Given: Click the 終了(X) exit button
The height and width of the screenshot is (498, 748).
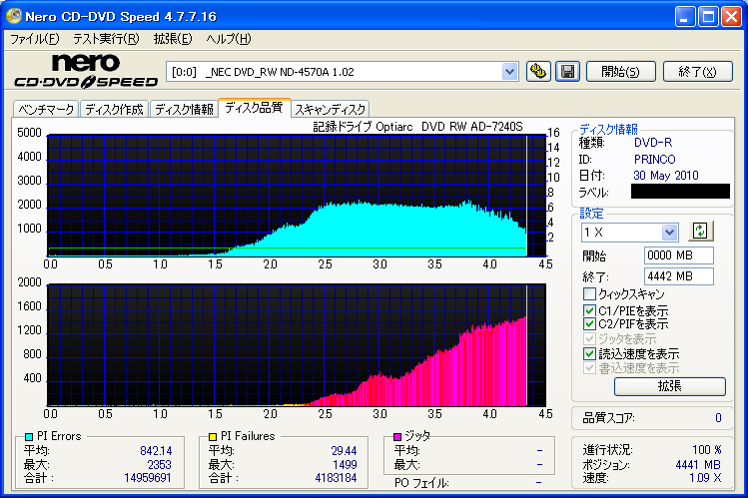Looking at the screenshot, I should click(x=697, y=72).
